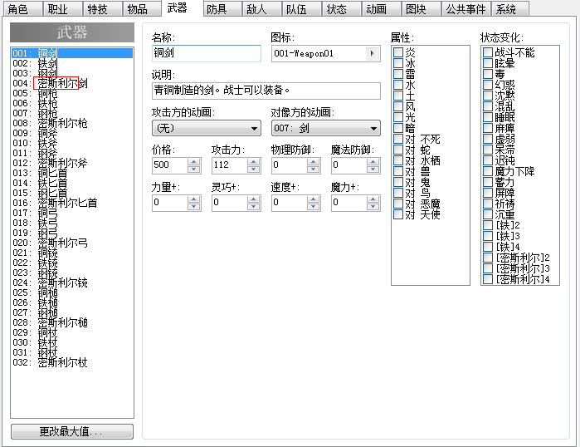This screenshot has width=580, height=447.
Task: Check the 沈默 state checkbox
Action: [x=488, y=96]
